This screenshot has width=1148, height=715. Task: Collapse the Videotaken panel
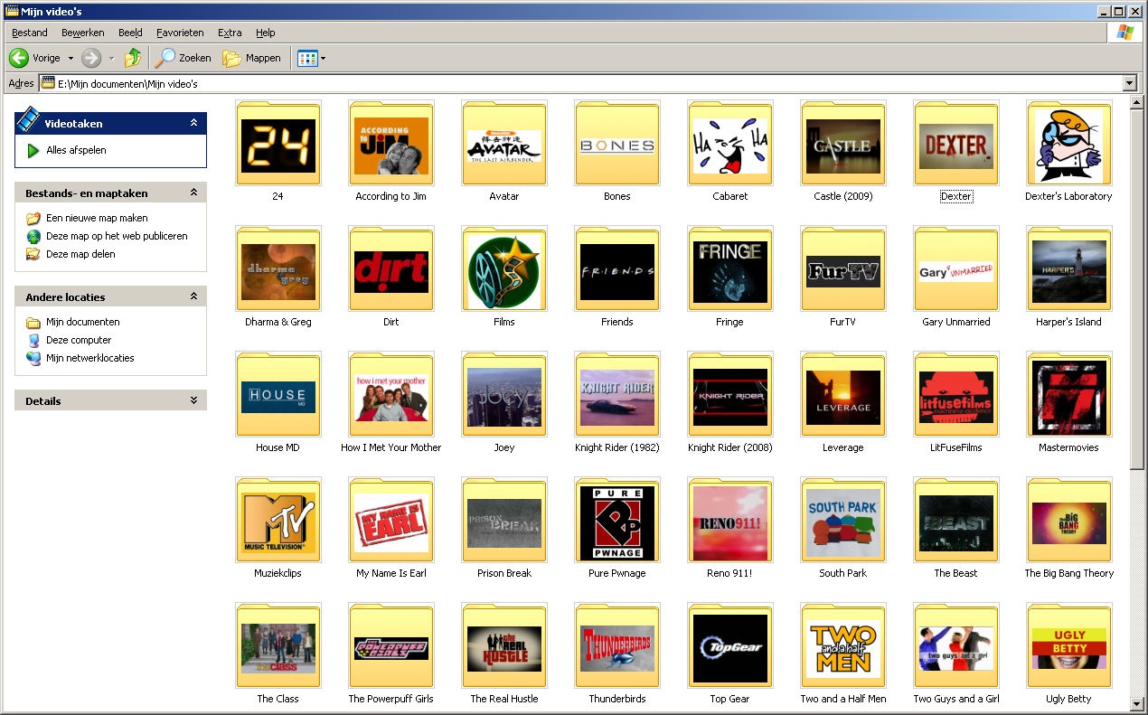(193, 123)
